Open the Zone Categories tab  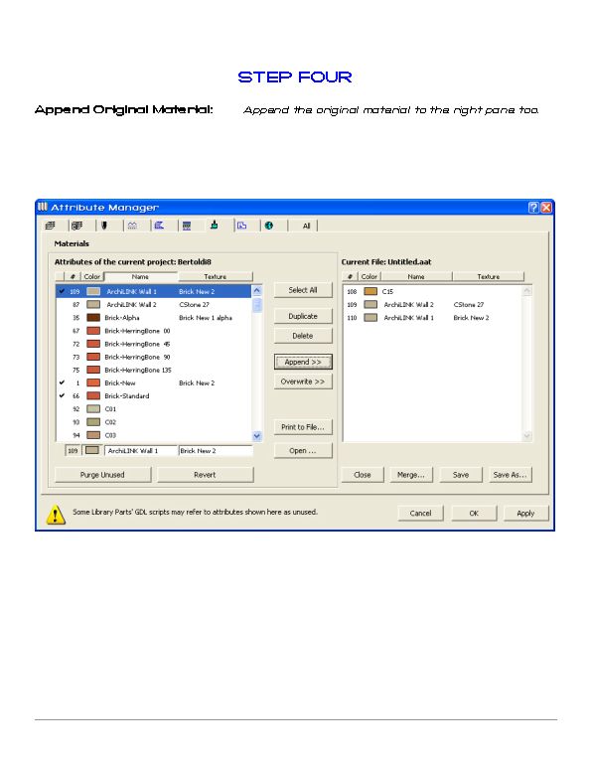coord(242,226)
